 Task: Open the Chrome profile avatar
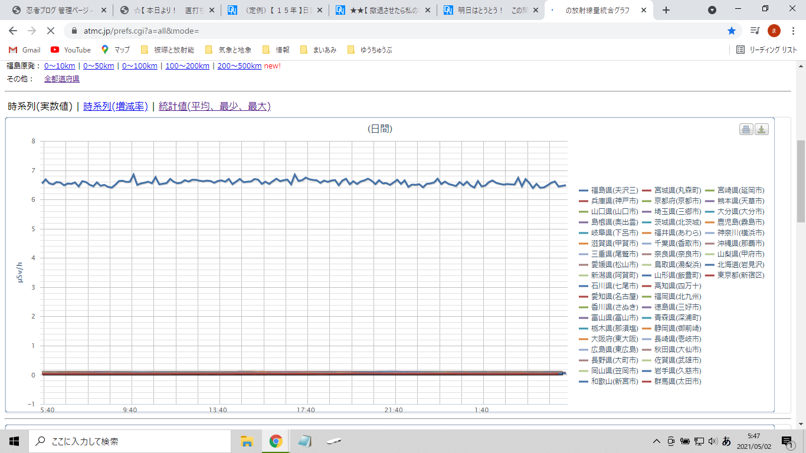click(774, 31)
